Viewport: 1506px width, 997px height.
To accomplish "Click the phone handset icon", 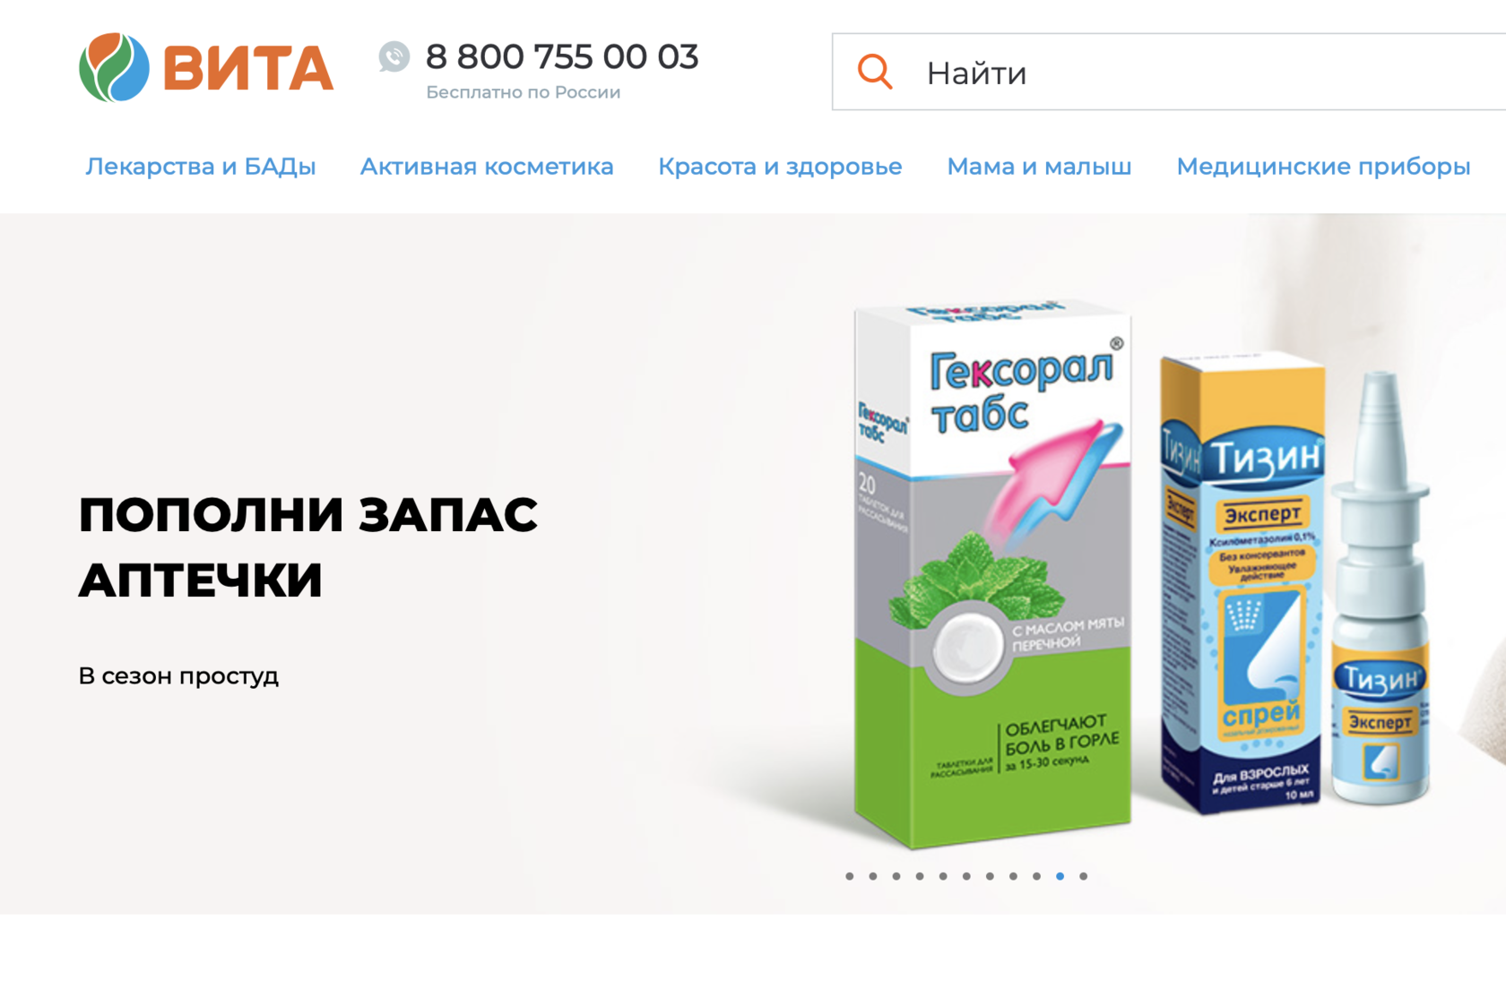I will pos(394,56).
